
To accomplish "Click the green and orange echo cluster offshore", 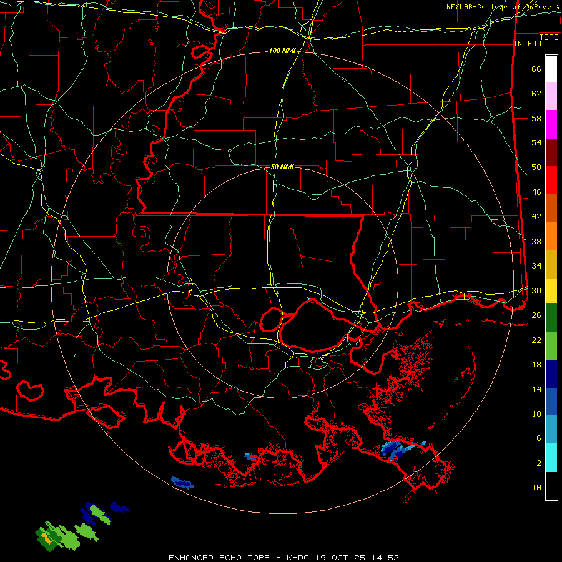I will 66,536.
